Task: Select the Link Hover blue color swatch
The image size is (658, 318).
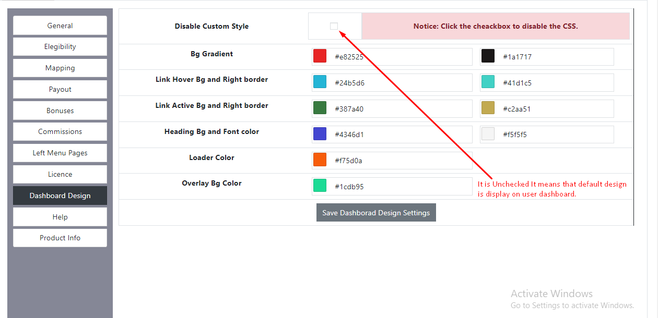Action: pos(320,82)
